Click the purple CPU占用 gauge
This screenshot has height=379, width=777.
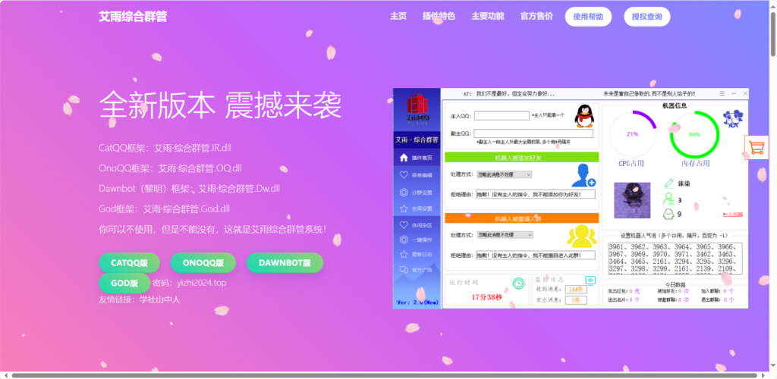[632, 134]
